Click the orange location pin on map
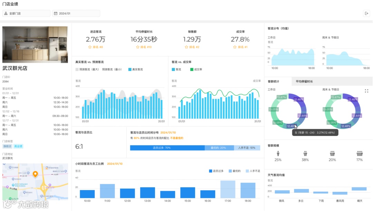 coord(35,174)
